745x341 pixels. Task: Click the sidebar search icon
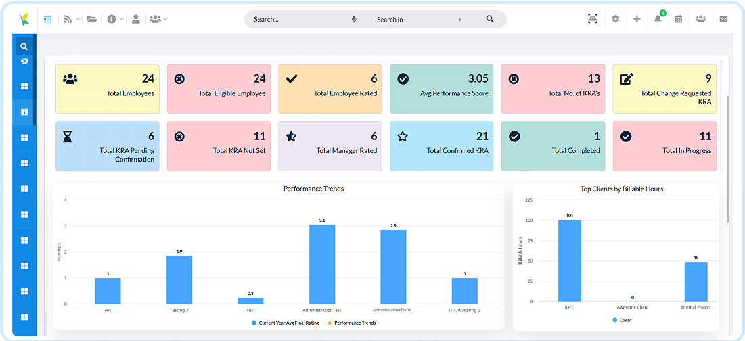tap(24, 47)
